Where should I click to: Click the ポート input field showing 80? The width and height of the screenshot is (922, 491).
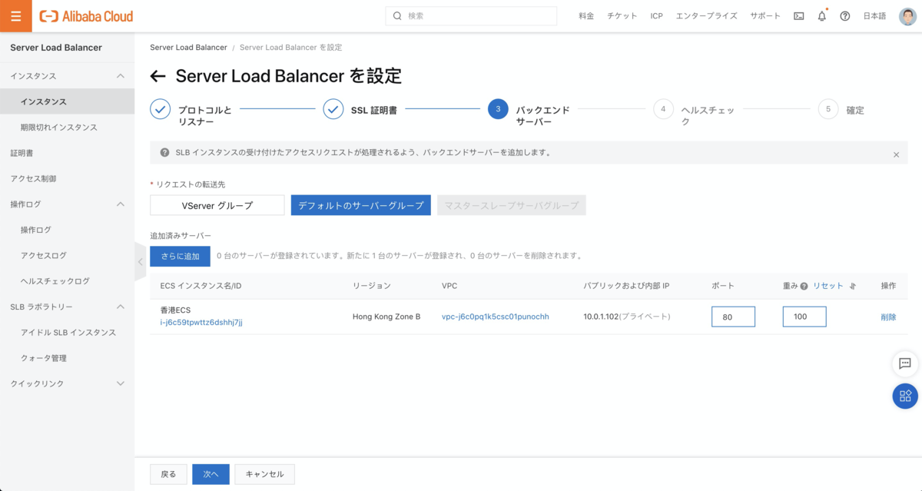733,317
